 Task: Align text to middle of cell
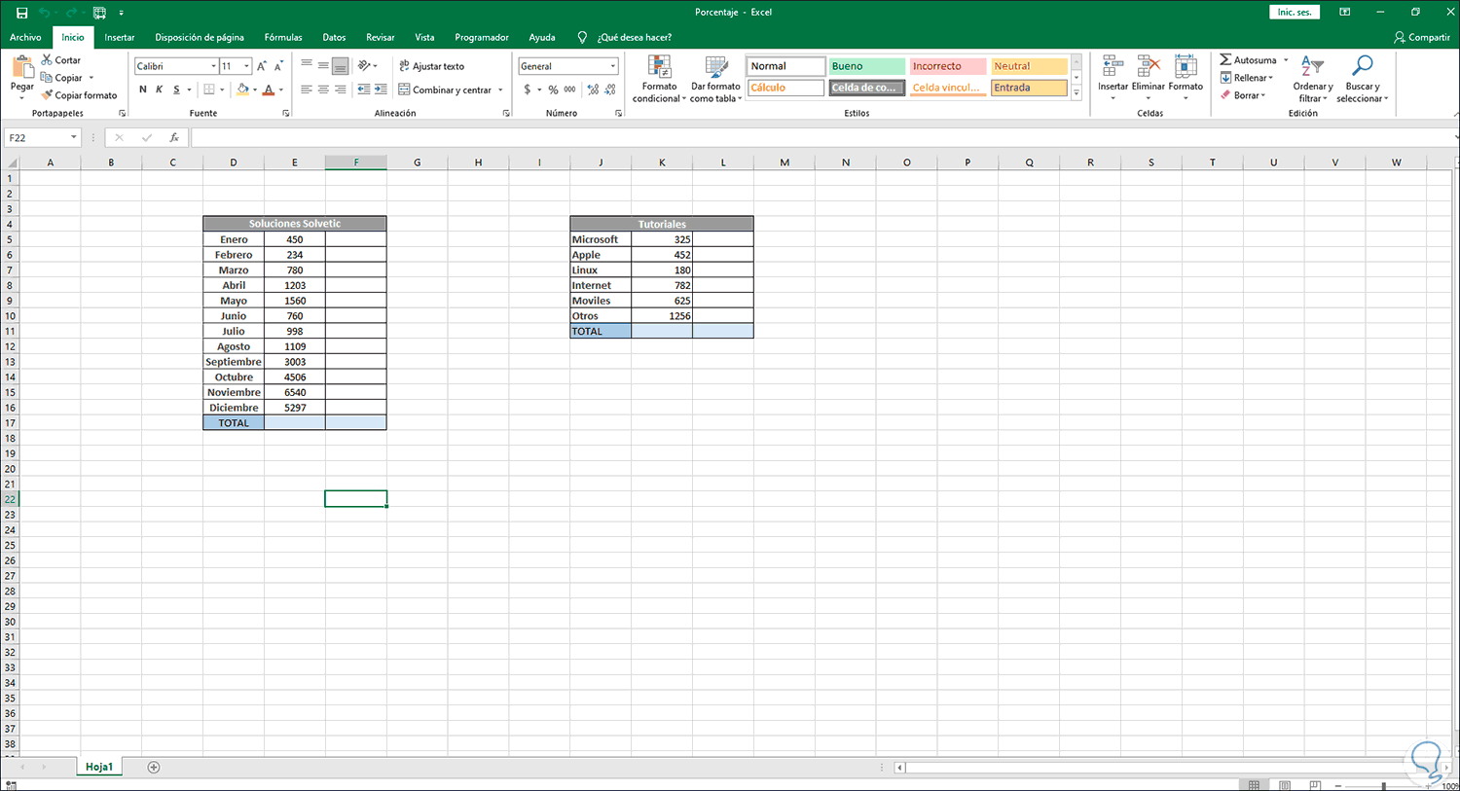click(323, 65)
